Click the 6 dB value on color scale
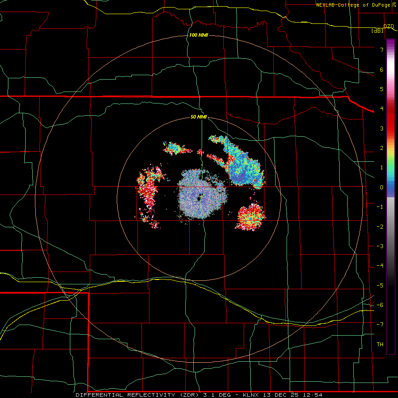The image size is (398, 398). (382, 69)
